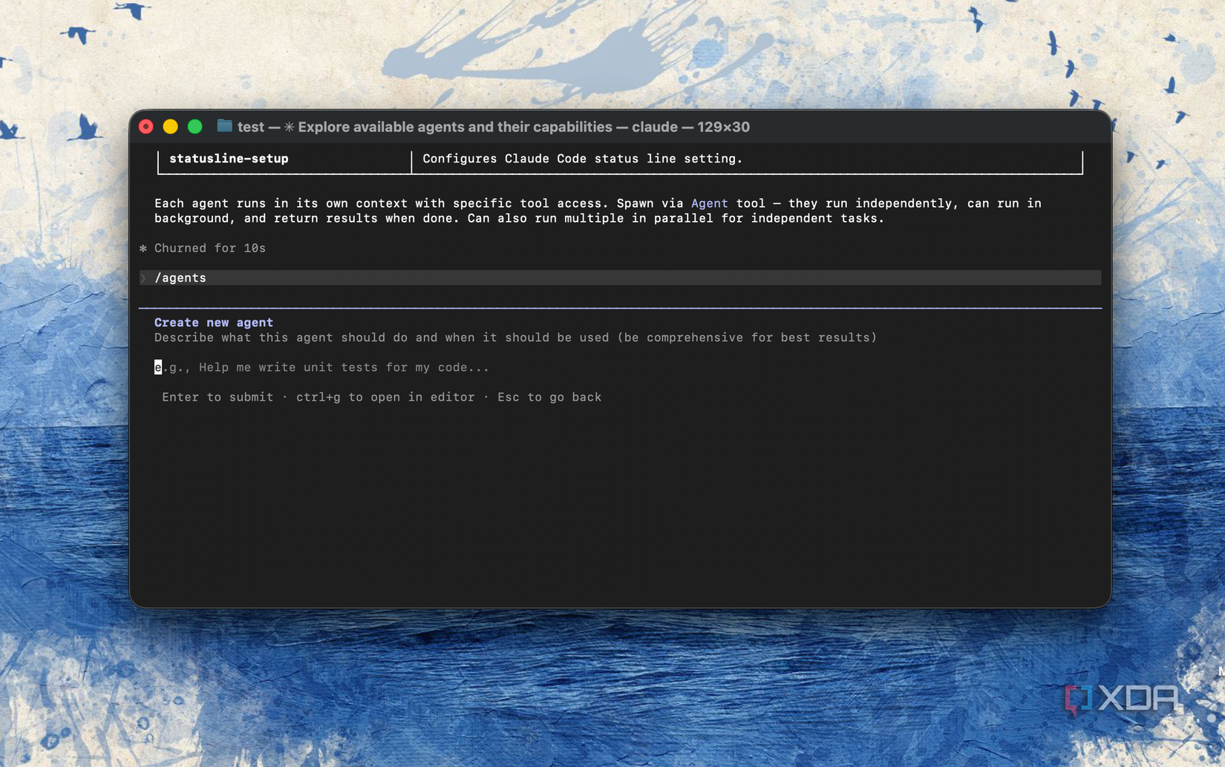Click the purple Agent tool link
The height and width of the screenshot is (767, 1225).
709,203
